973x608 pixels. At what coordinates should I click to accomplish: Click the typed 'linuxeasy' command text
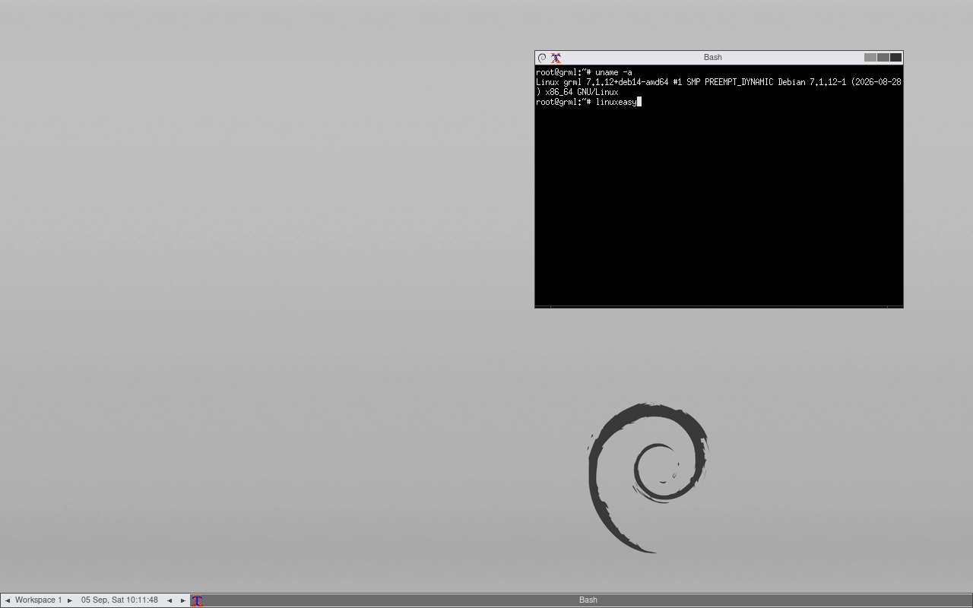click(x=616, y=102)
